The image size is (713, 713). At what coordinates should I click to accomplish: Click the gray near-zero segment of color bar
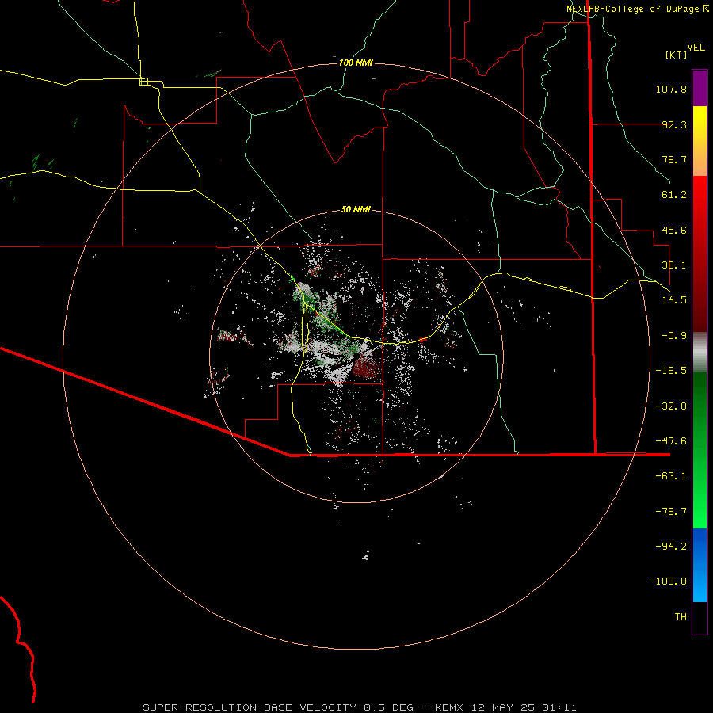700,353
